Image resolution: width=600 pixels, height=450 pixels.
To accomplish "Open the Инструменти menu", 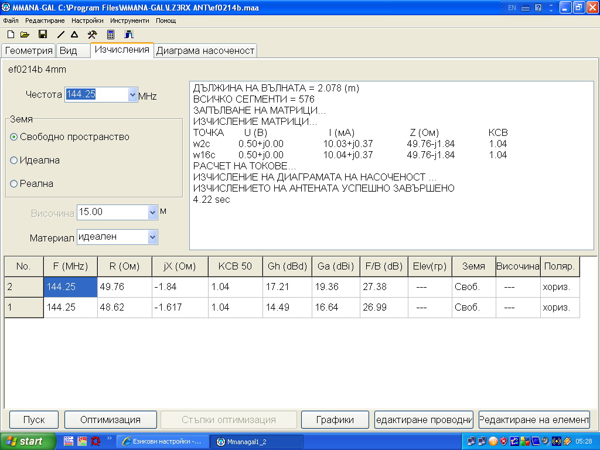I will pos(129,21).
